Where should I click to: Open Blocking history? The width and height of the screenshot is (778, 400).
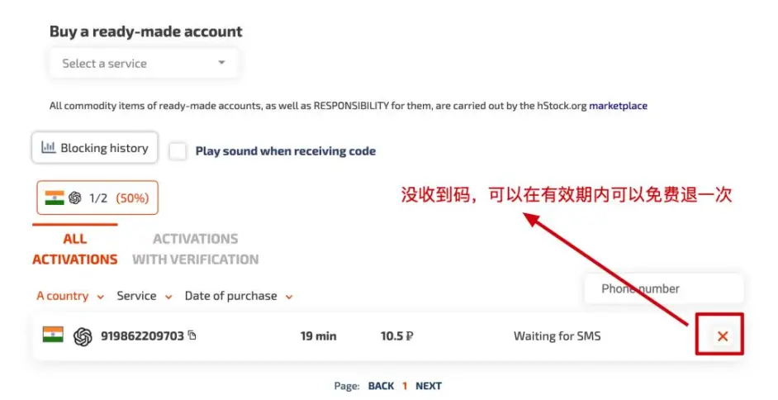click(95, 147)
